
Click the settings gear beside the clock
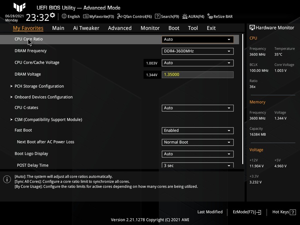(52, 15)
